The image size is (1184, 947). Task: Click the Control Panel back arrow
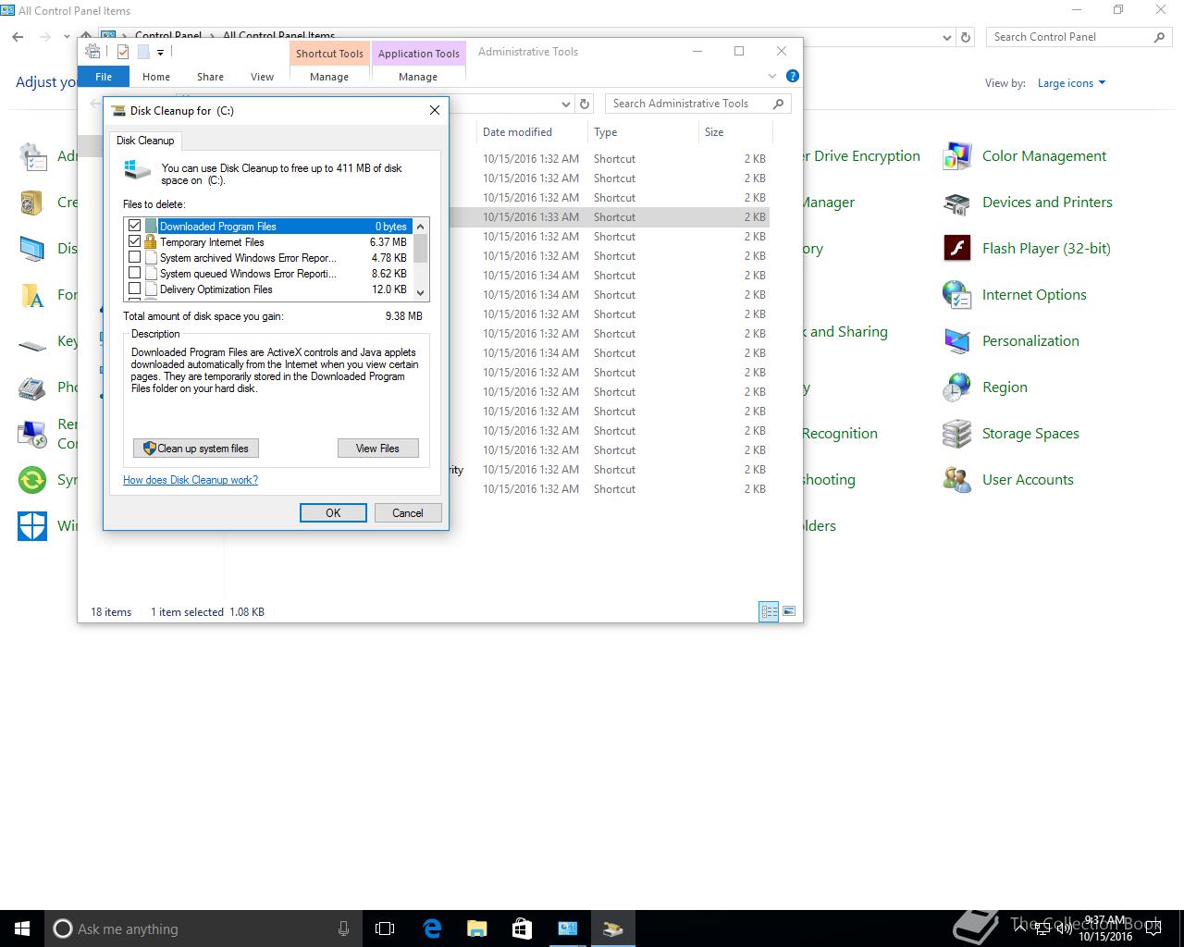(x=18, y=37)
